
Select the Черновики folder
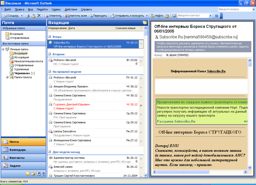tap(22, 73)
